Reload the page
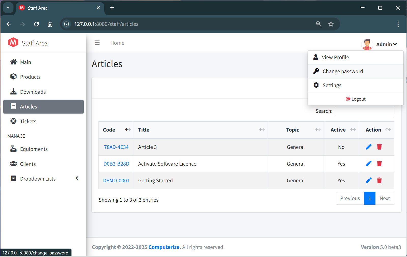The width and height of the screenshot is (407, 257). point(36,24)
